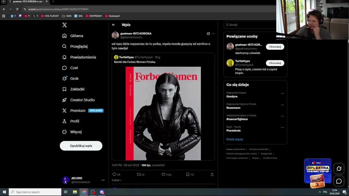Open Przeglądaj explore page

tap(75, 46)
